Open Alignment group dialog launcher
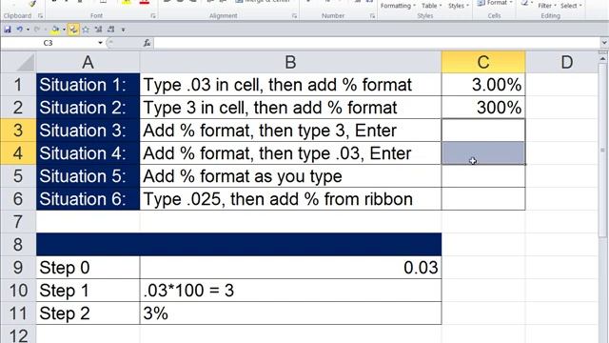 (x=294, y=16)
